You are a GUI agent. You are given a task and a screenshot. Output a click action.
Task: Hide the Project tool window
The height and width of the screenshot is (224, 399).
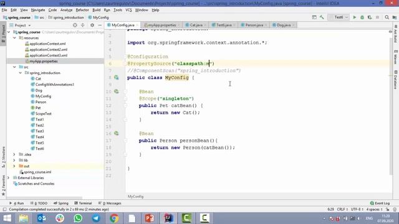[x=100, y=25]
